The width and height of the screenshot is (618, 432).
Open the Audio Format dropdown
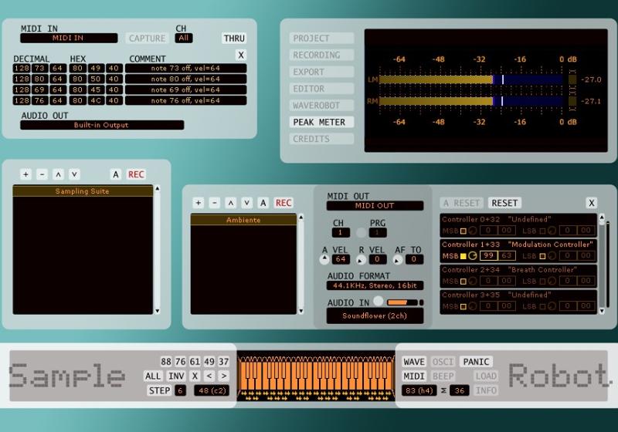[x=375, y=285]
